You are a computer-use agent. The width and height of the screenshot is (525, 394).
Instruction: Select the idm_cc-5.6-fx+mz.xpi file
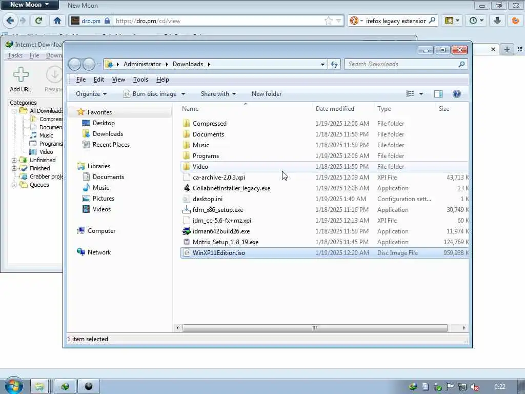coord(221,221)
